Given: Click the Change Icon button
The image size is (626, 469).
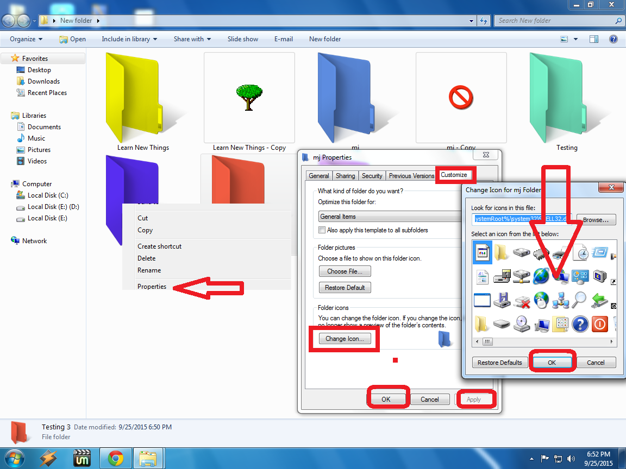Looking at the screenshot, I should pyautogui.click(x=344, y=338).
